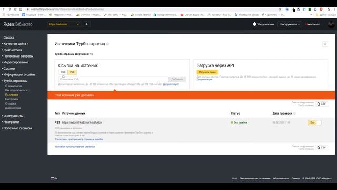
Task: Click the browser home icon
Action: [21, 9]
